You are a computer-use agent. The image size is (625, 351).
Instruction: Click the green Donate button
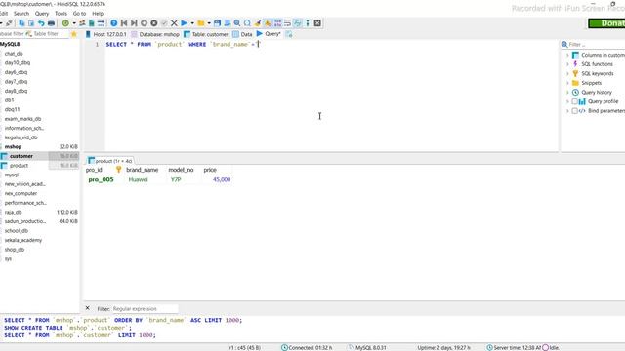(606, 23)
